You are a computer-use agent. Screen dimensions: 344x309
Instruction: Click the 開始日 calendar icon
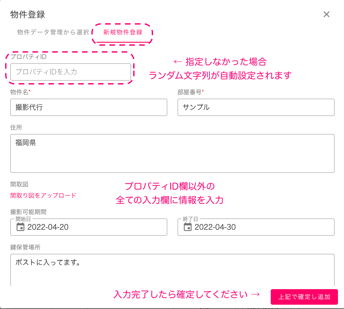[20, 227]
